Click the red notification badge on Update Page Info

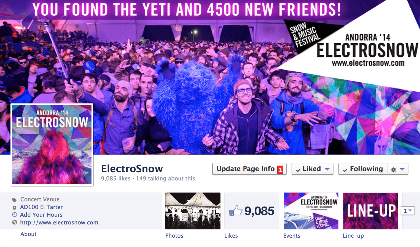[x=280, y=169]
